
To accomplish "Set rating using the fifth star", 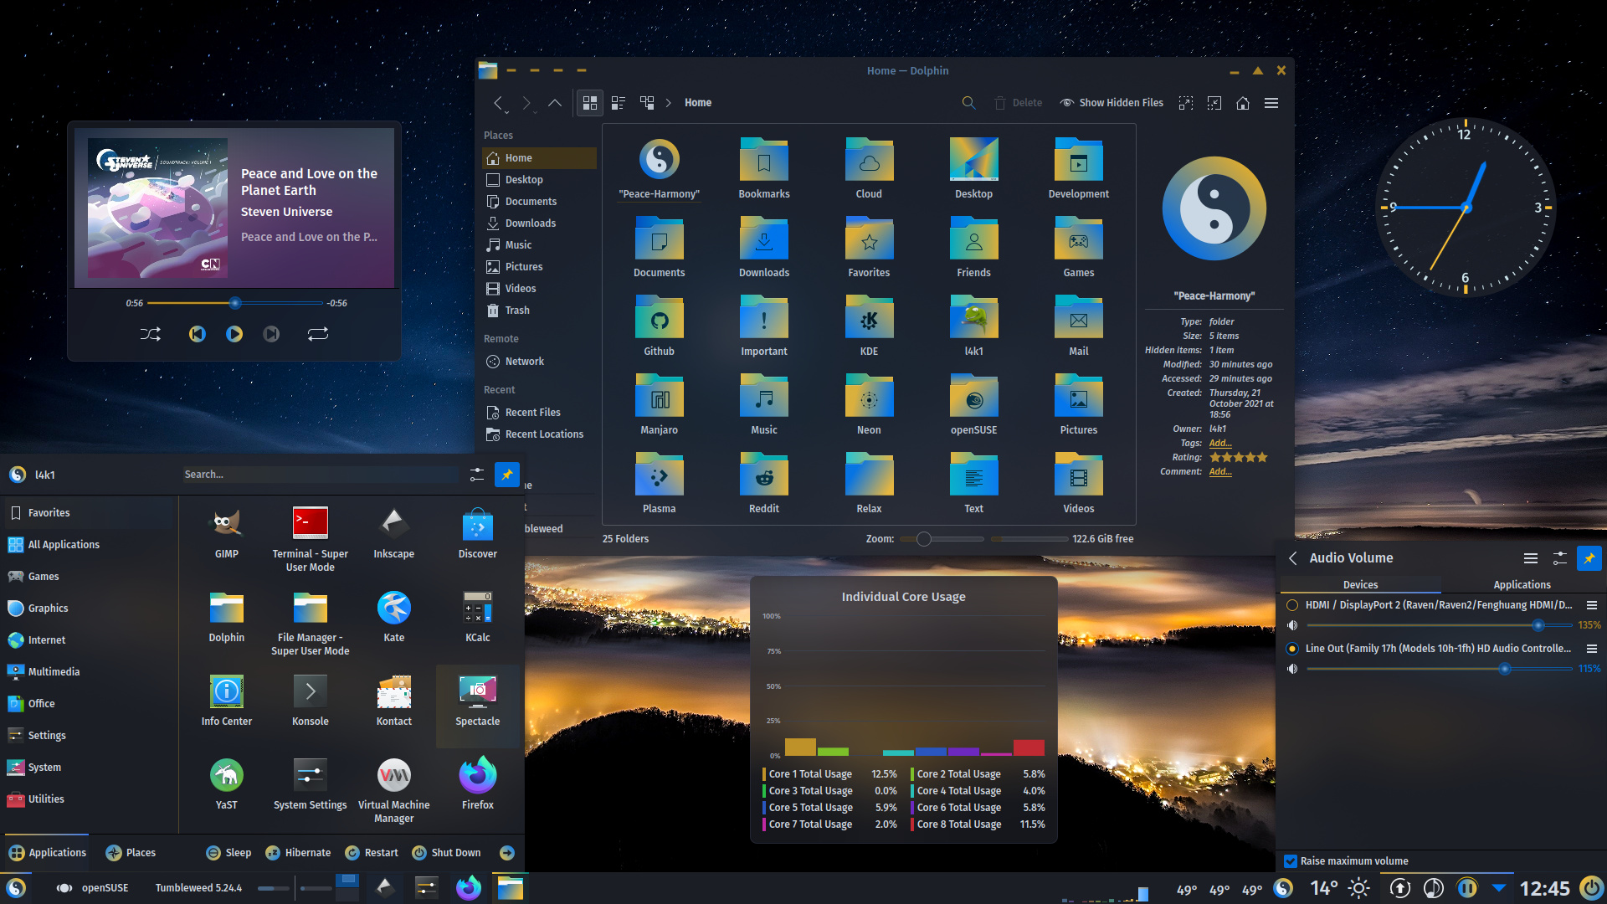I will (1262, 458).
